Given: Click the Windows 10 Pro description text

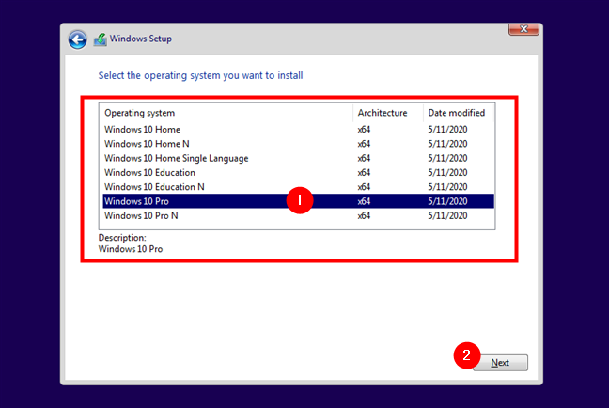Looking at the screenshot, I should (131, 249).
